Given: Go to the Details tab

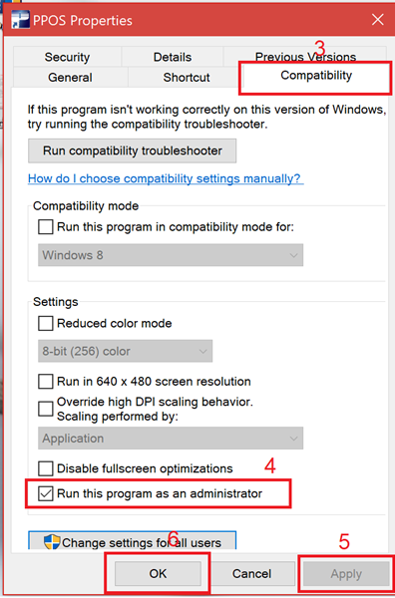Looking at the screenshot, I should point(173,57).
